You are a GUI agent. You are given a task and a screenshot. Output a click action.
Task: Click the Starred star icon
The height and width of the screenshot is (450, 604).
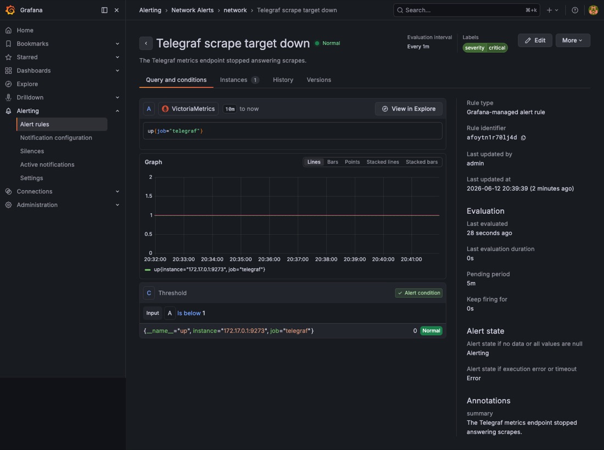pos(8,57)
